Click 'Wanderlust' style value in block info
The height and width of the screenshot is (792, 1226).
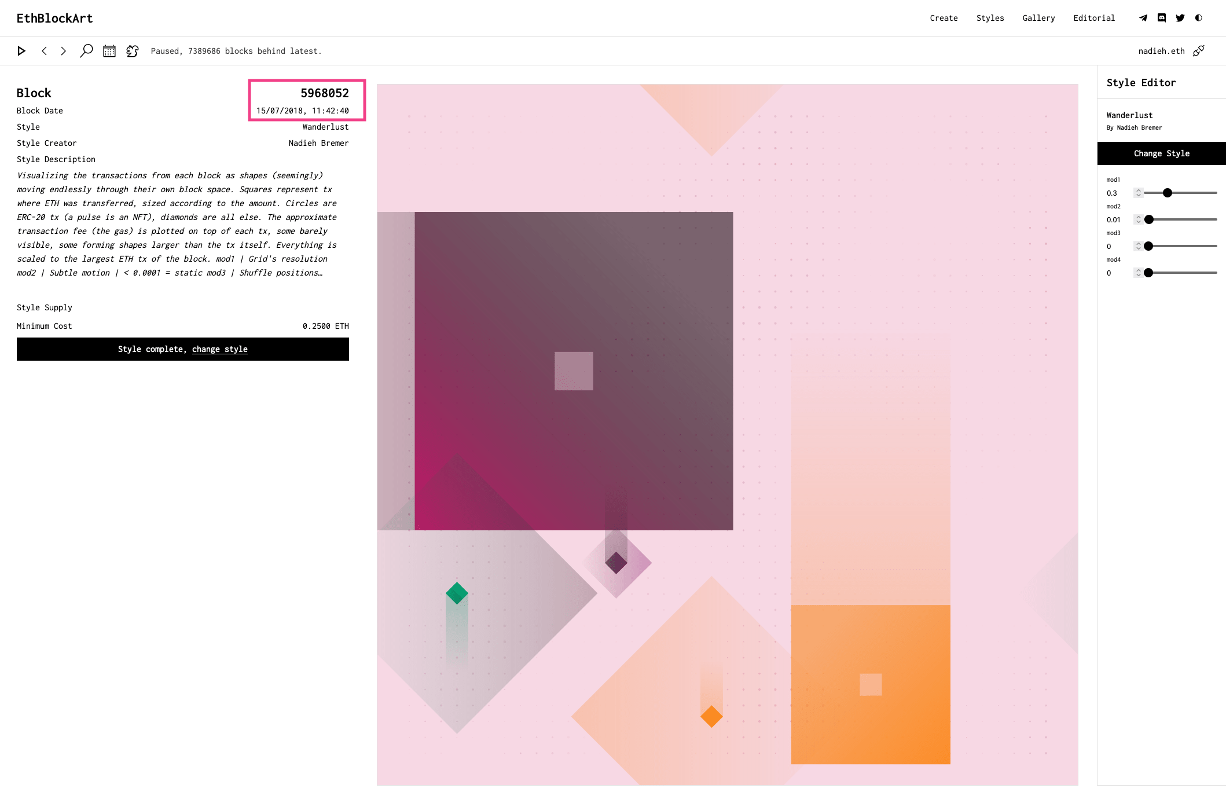325,127
